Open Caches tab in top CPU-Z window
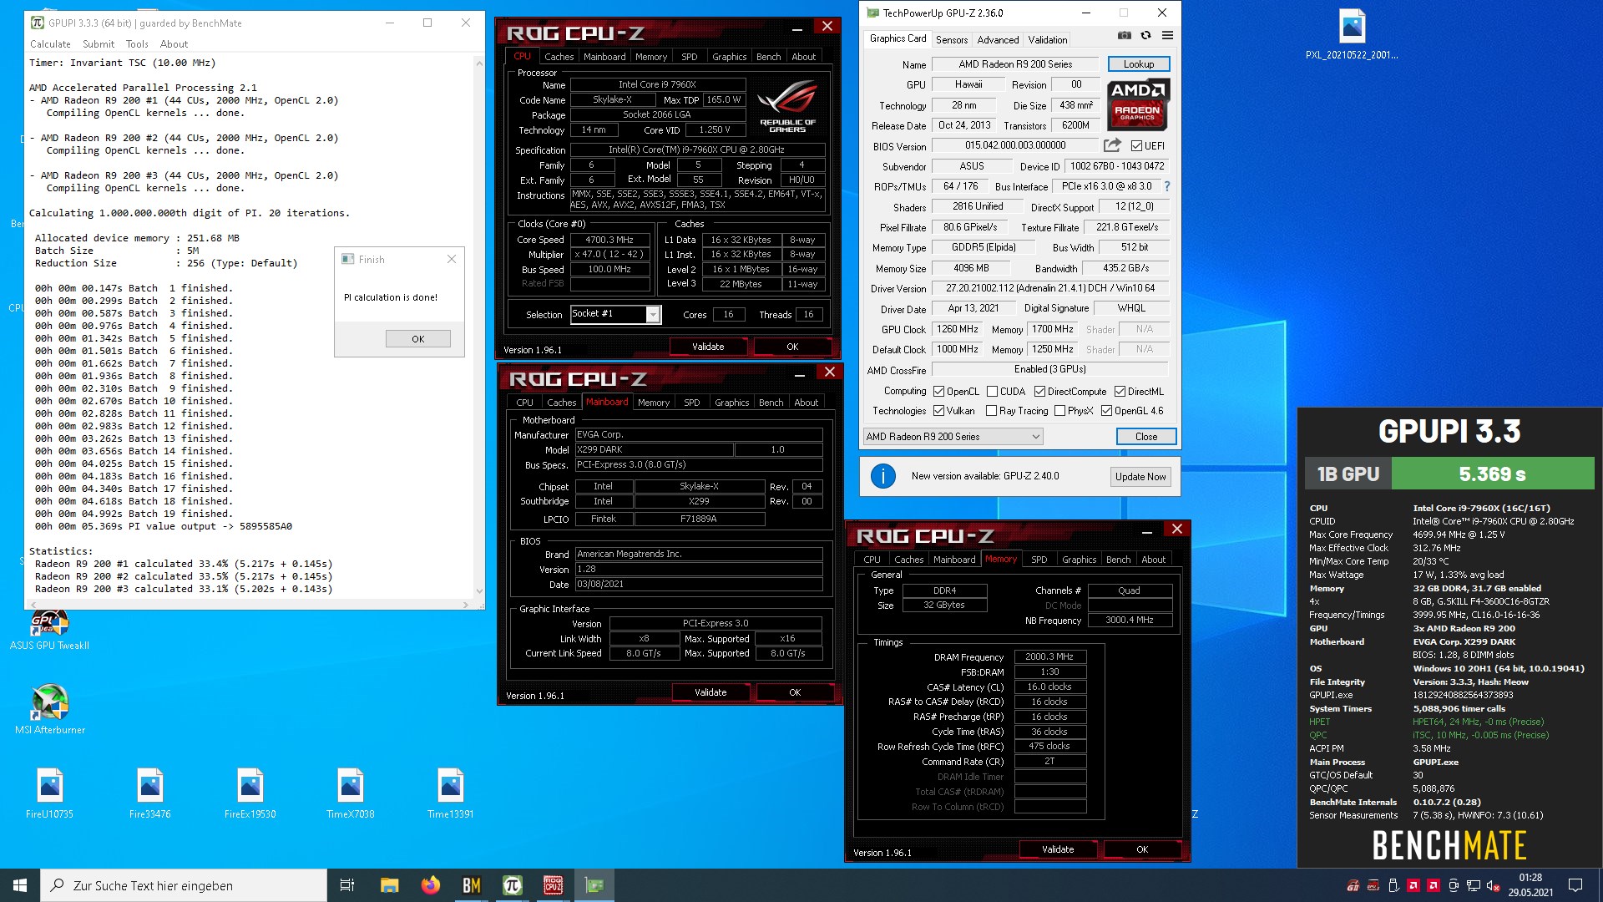Viewport: 1603px width, 902px height. coord(559,57)
